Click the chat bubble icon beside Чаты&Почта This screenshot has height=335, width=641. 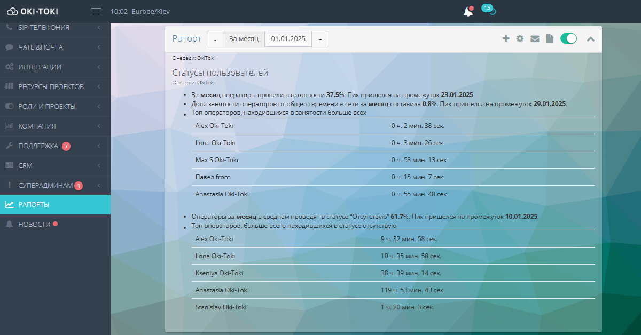[9, 47]
